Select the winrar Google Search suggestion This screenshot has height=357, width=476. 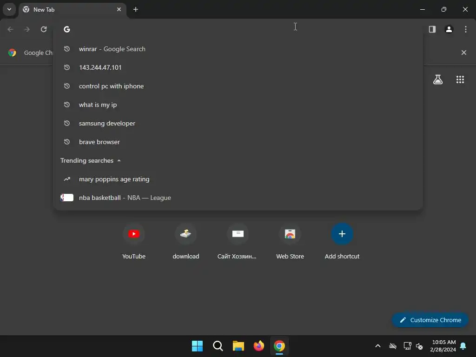pyautogui.click(x=238, y=49)
